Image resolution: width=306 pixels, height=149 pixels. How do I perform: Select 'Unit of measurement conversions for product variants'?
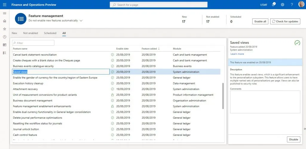click(45, 95)
